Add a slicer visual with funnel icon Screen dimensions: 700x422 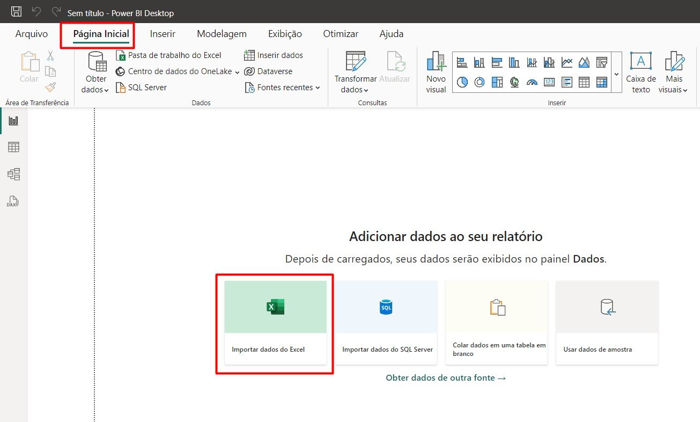pyautogui.click(x=601, y=62)
